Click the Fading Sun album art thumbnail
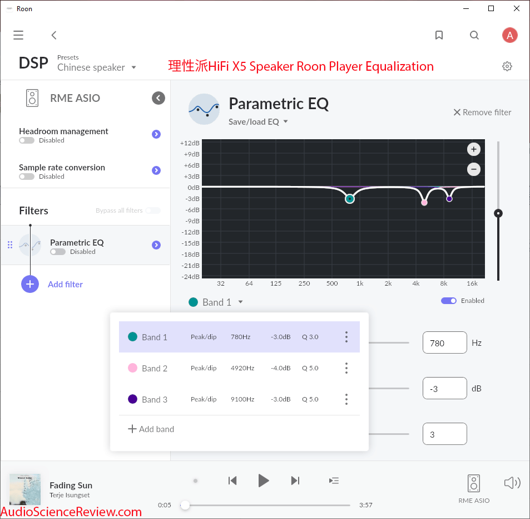The height and width of the screenshot is (519, 530). click(x=25, y=489)
